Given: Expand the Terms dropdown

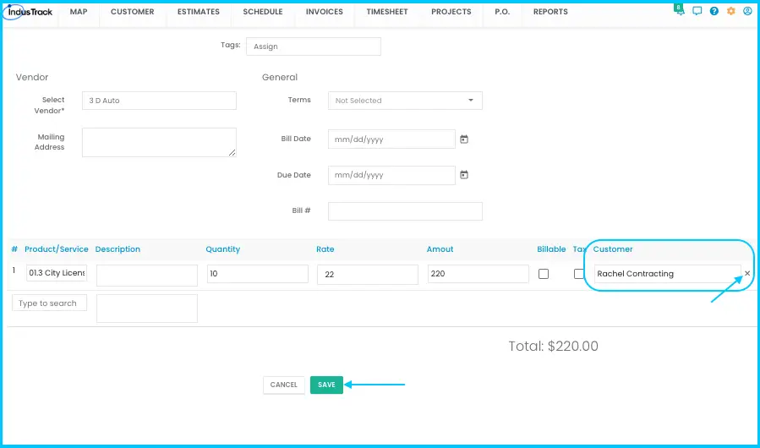Looking at the screenshot, I should [405, 101].
